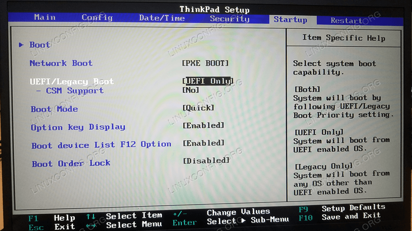Toggle Boot device List F12 Option
The image size is (412, 231).
pos(203,143)
